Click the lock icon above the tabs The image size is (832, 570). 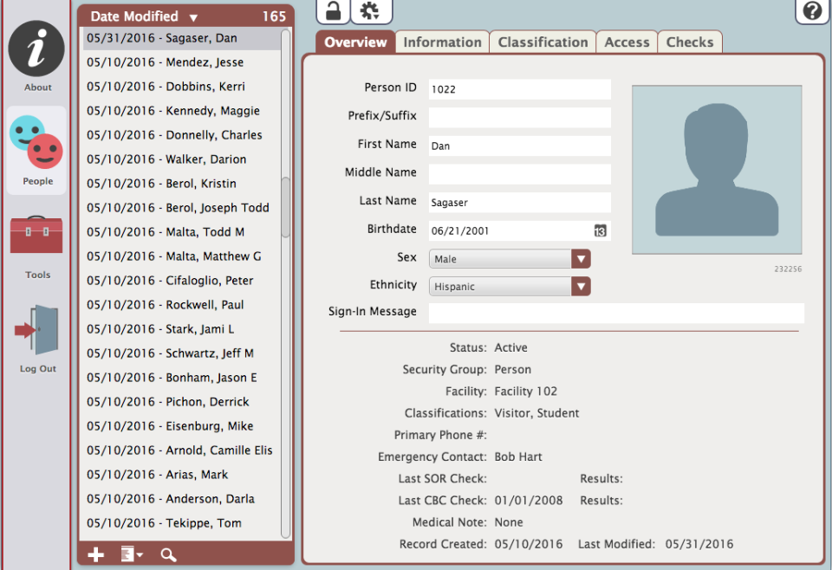334,12
